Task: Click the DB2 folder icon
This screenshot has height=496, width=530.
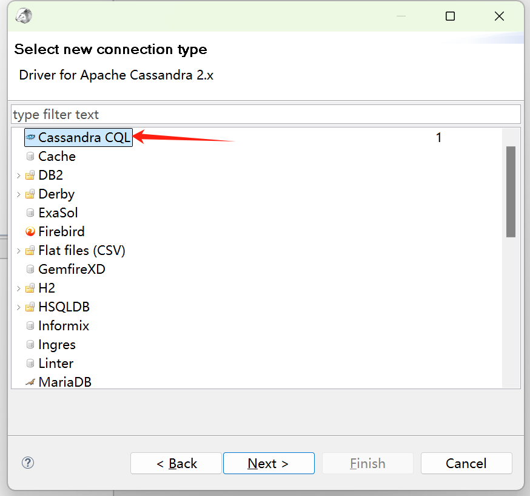Action: tap(30, 175)
